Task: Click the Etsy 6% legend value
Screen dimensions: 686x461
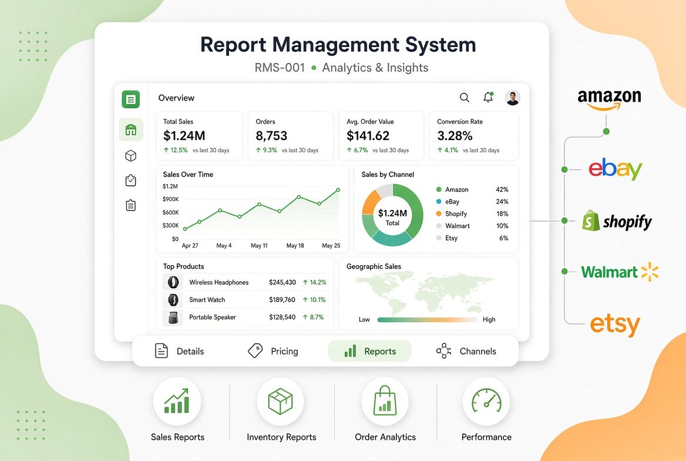Action: tap(504, 238)
